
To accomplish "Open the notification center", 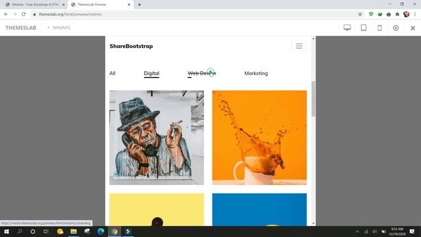I will pos(412,231).
